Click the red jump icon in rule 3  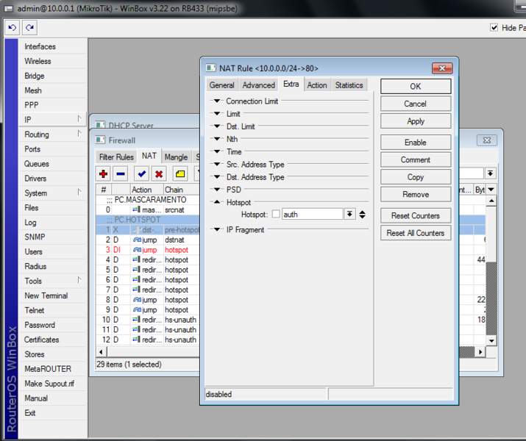(x=137, y=250)
